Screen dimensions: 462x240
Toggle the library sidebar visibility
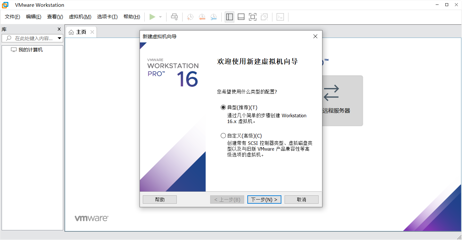tap(229, 17)
